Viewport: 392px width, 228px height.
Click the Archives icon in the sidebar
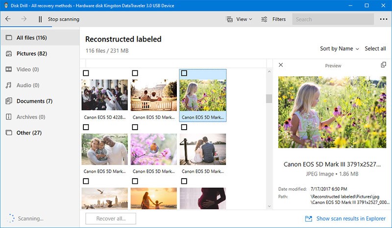[9, 116]
